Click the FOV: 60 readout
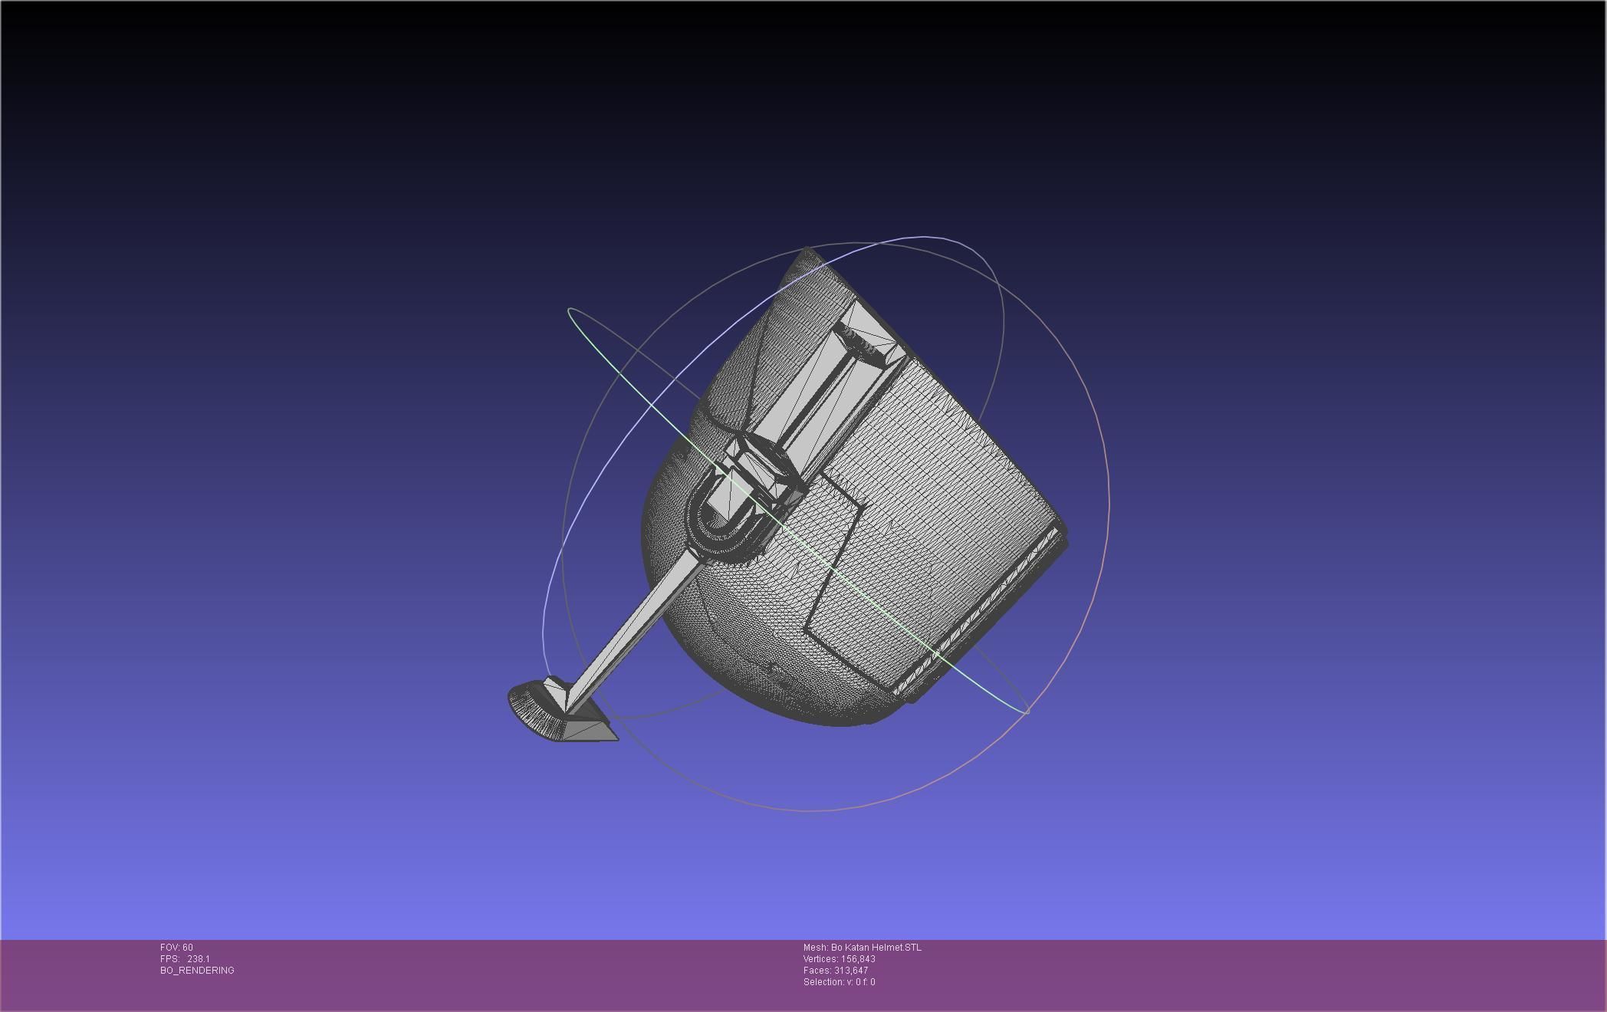 point(176,948)
